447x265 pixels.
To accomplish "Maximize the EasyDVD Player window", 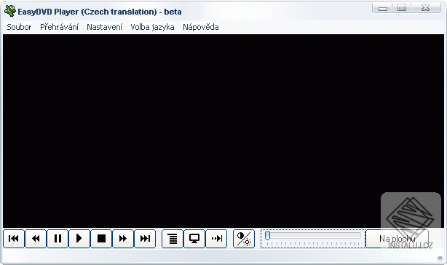I will [x=402, y=8].
